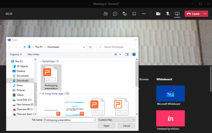Click the Whiteboard heading in share tray

tap(164, 79)
